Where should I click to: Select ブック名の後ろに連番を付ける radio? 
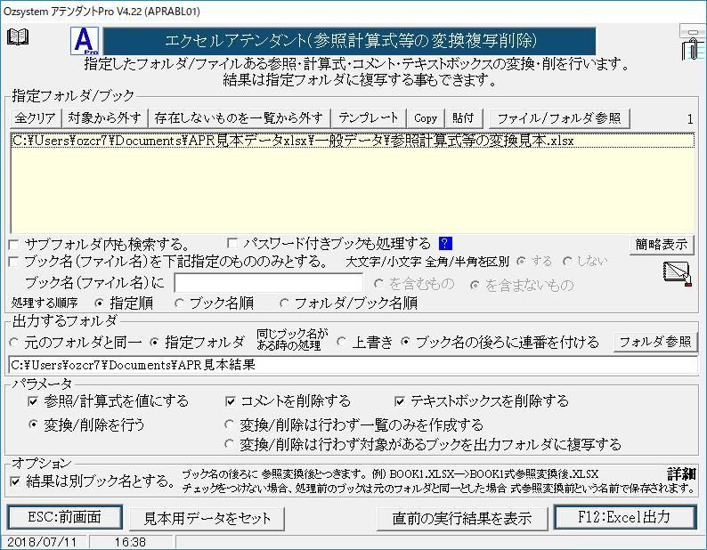pyautogui.click(x=406, y=342)
